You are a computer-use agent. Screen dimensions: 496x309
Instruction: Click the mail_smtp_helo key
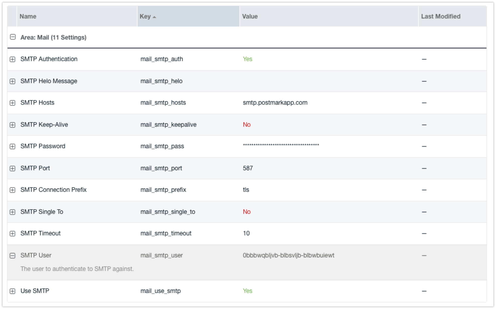[x=161, y=81]
